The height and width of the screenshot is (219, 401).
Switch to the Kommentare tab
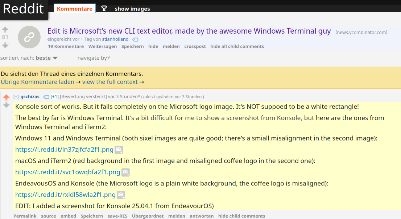(x=75, y=9)
